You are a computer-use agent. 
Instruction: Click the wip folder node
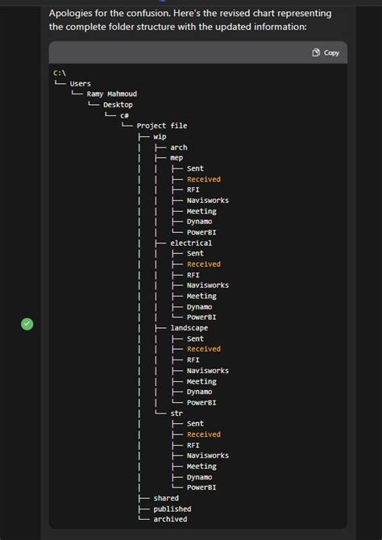click(160, 137)
